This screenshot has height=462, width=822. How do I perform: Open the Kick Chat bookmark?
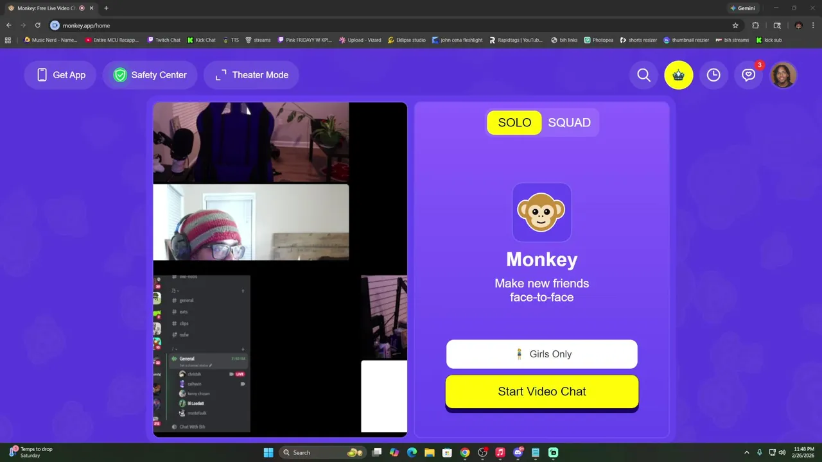[202, 40]
